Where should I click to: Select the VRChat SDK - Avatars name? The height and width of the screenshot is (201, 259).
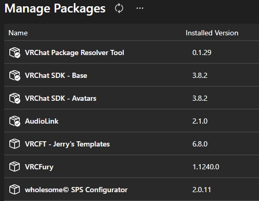pyautogui.click(x=61, y=98)
